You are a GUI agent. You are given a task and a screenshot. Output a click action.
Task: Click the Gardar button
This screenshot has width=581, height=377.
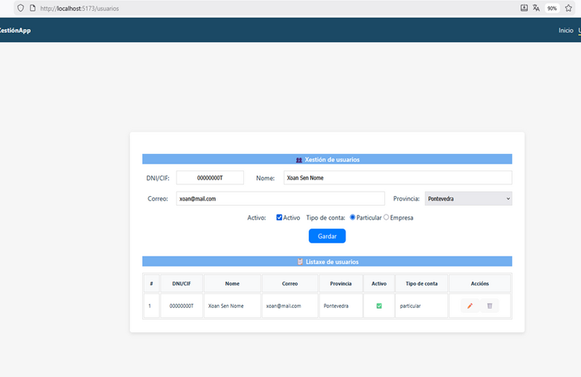[x=328, y=236]
